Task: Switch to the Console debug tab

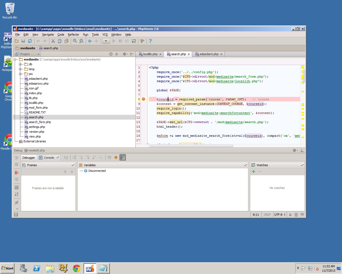Action: (x=49, y=158)
